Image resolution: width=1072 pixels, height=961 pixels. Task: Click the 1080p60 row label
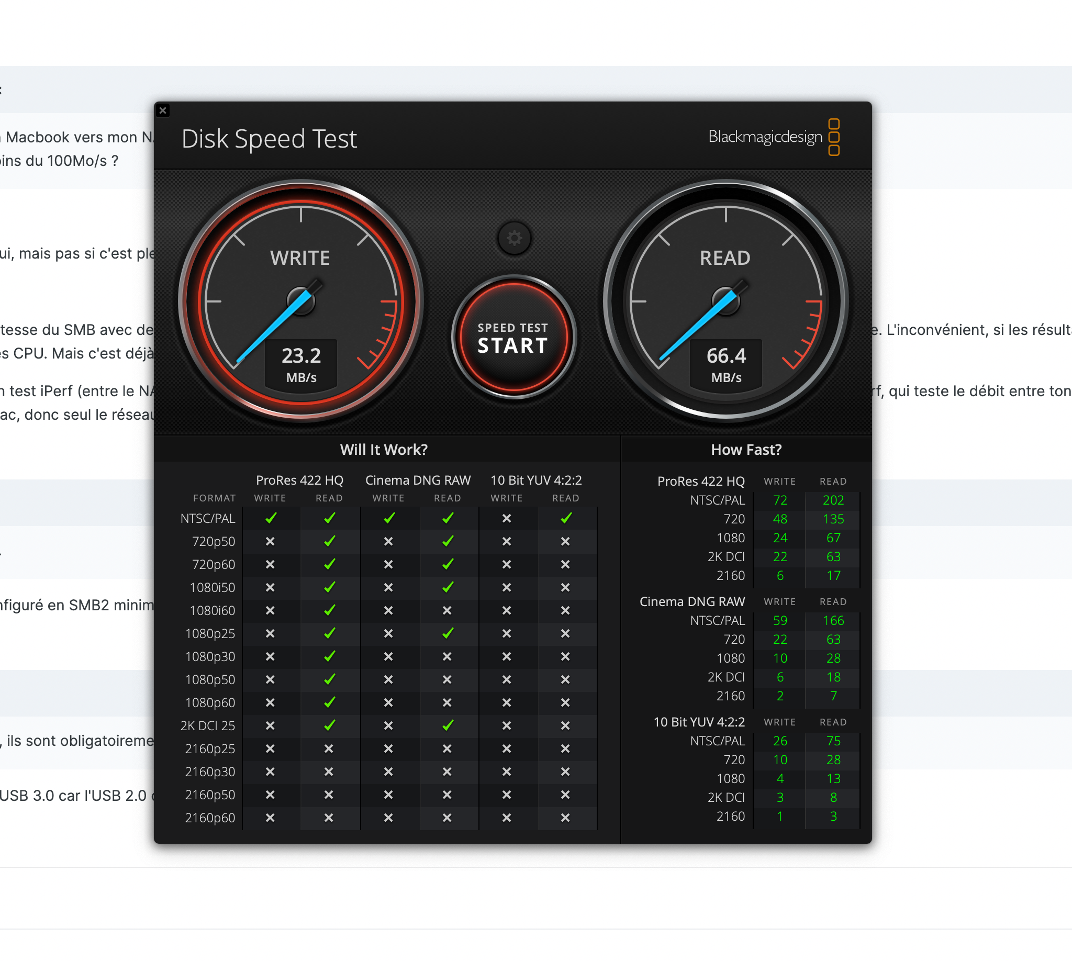tap(210, 703)
